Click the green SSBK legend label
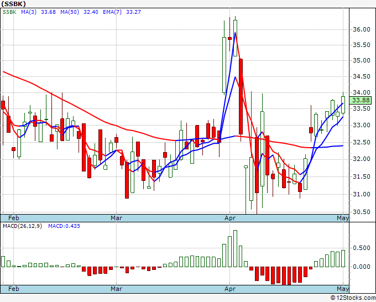Screen dimensions: 376x302 [x=9, y=12]
